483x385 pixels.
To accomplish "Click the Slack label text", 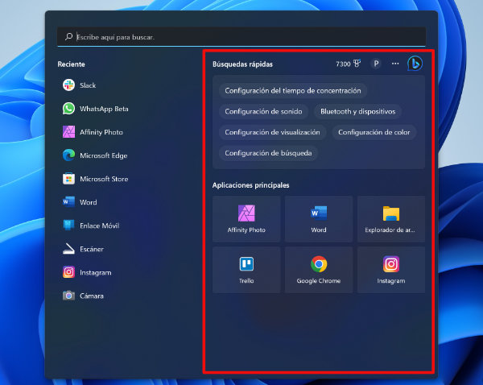I will click(88, 85).
